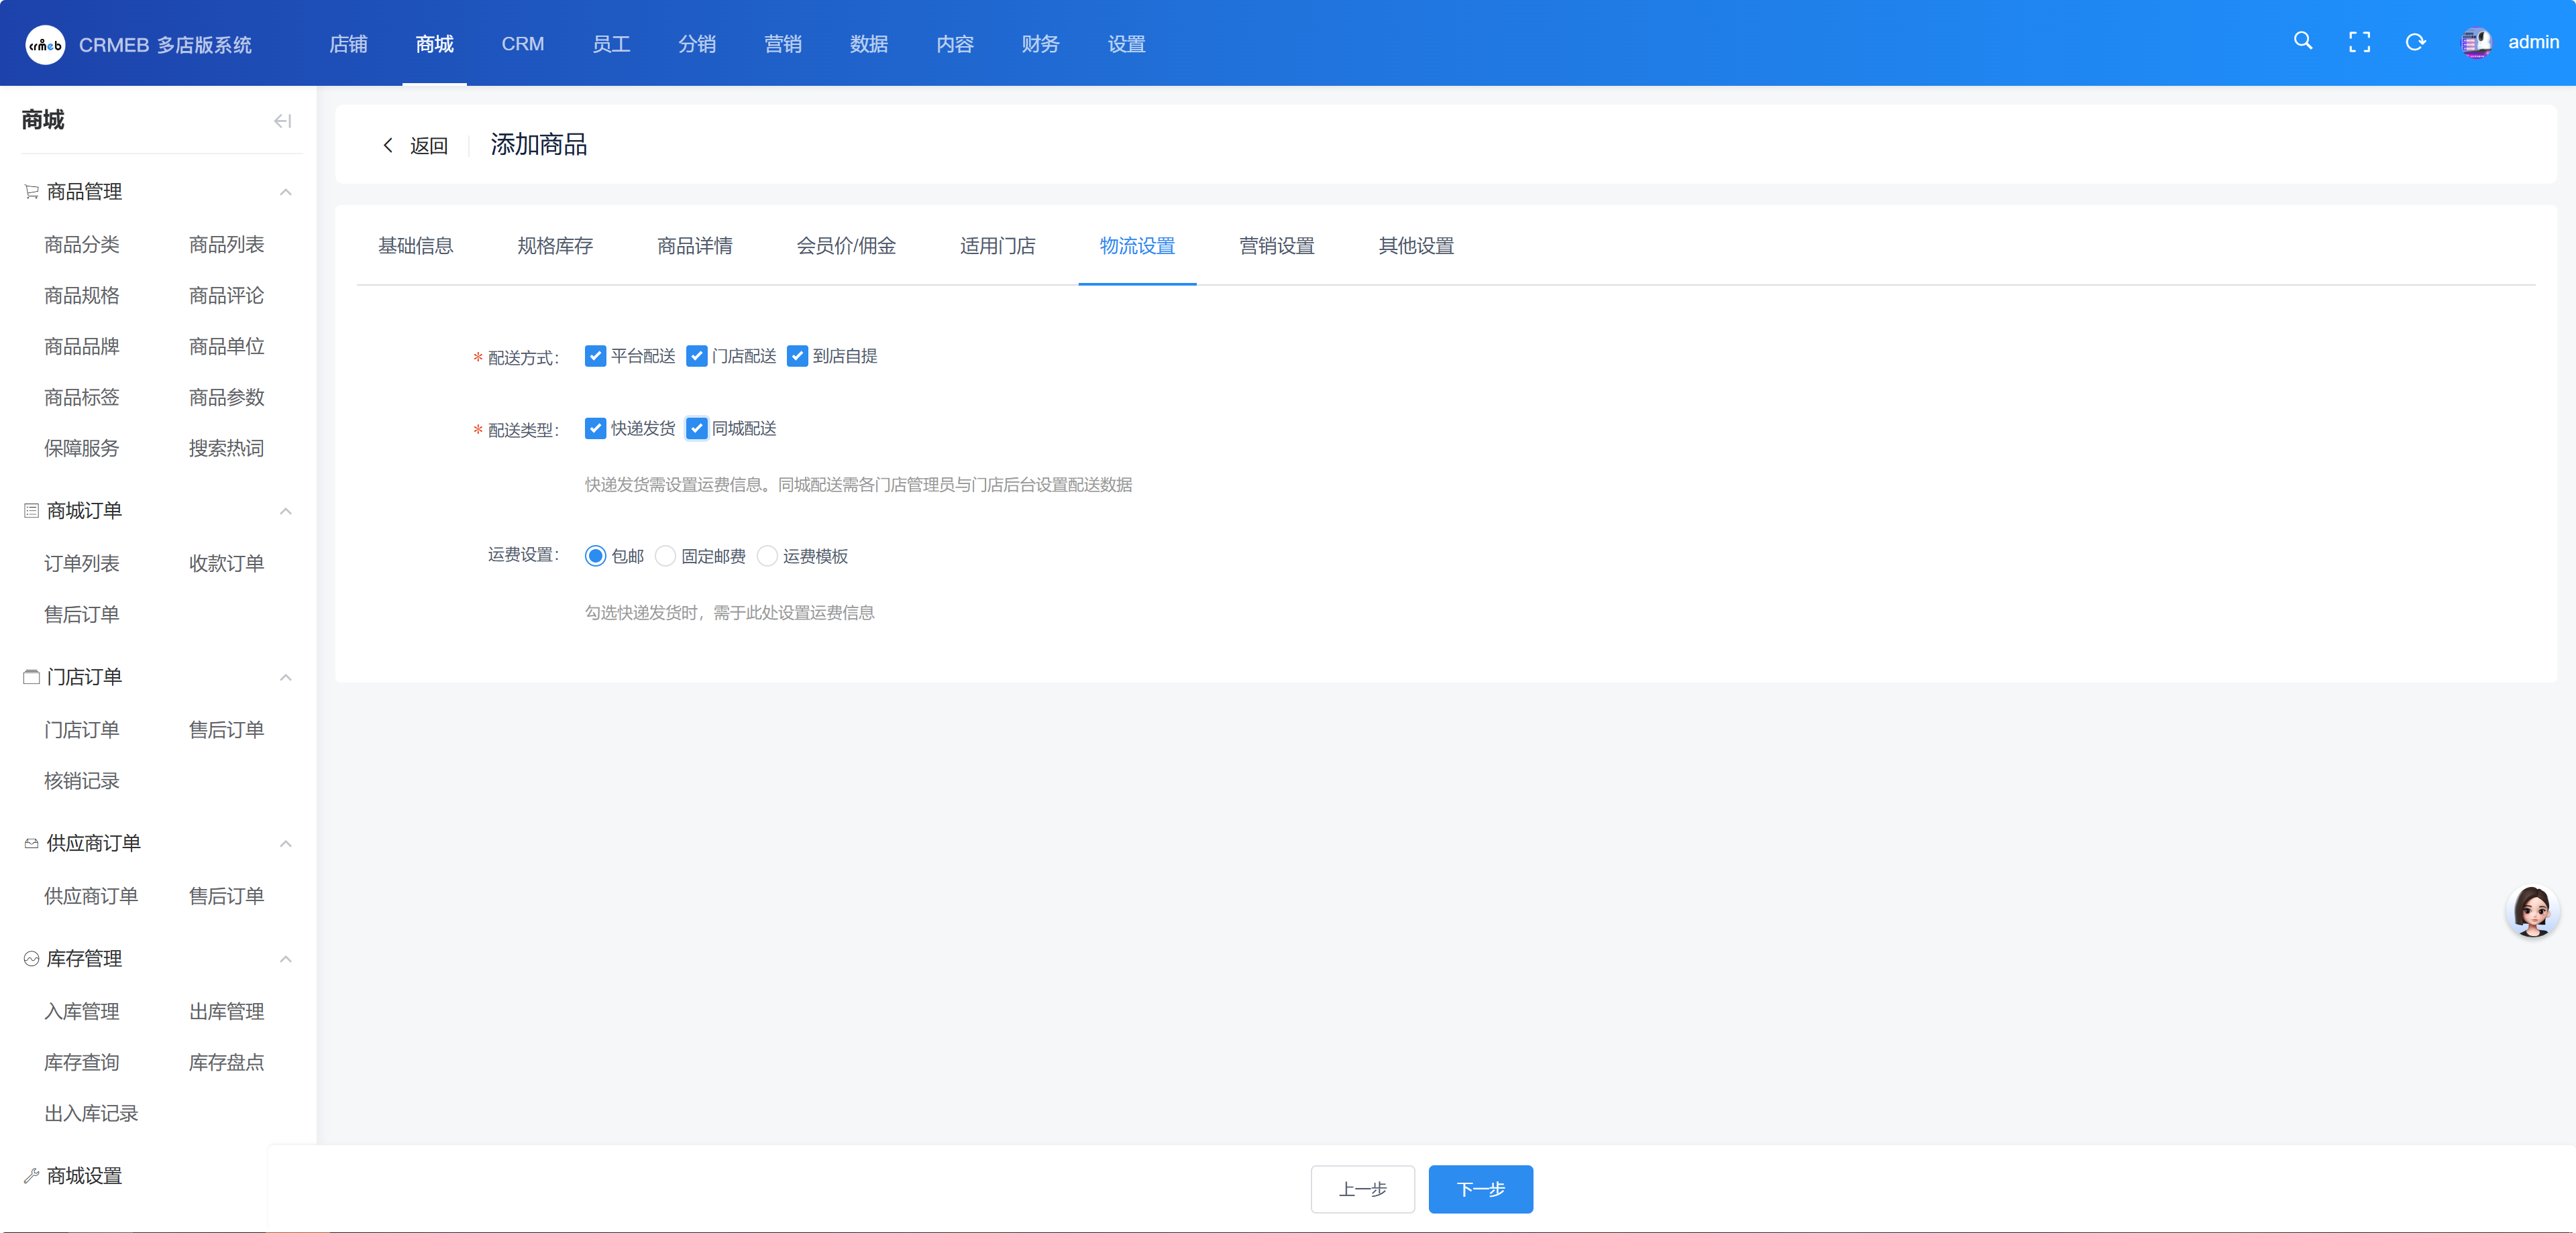Collapse the 商城订单 menu section
The image size is (2576, 1233).
(x=286, y=512)
